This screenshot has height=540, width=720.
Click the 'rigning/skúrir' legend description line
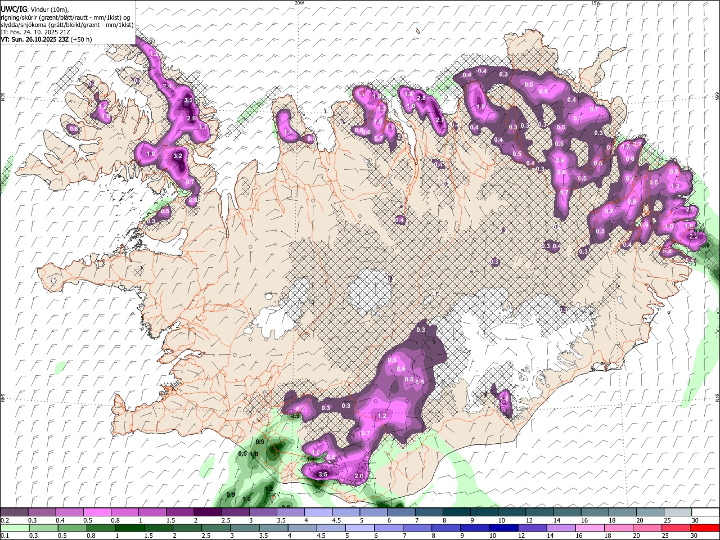65,17
